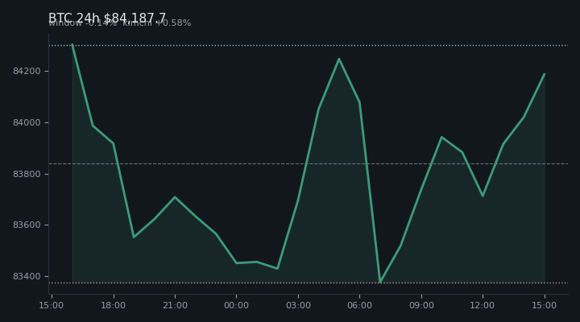Click the 09:00 x-axis tick label

click(421, 305)
